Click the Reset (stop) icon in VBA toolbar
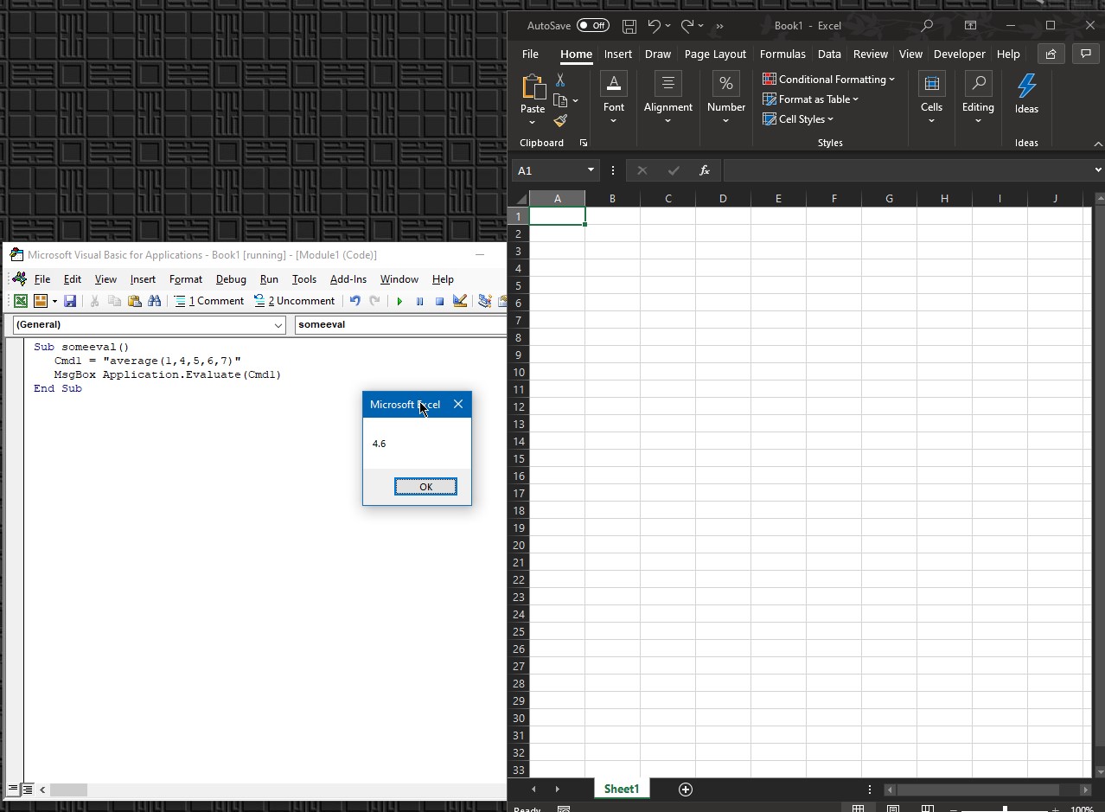The height and width of the screenshot is (812, 1105). click(439, 302)
